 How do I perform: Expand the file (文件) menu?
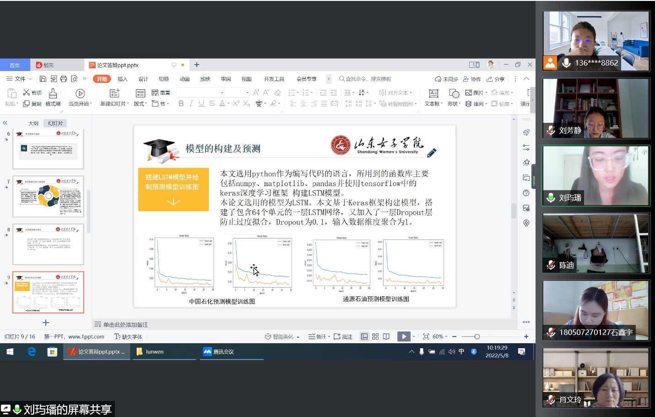[19, 79]
